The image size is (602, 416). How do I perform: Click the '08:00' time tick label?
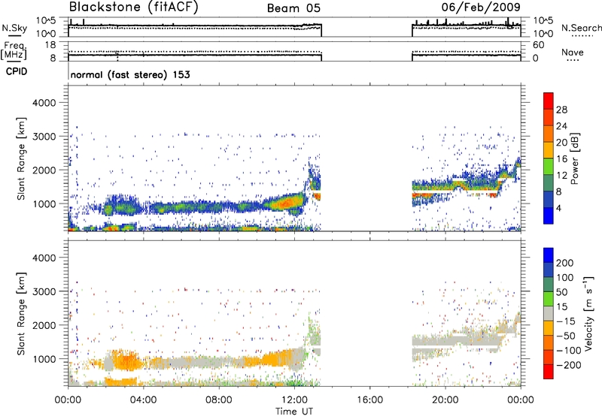(219, 400)
